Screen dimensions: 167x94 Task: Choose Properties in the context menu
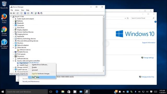(42, 77)
